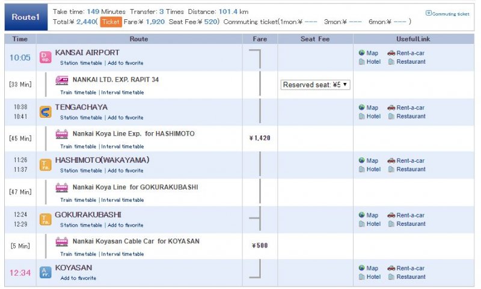
Task: Click the Map link in HASHIMOTO row
Action: [372, 160]
